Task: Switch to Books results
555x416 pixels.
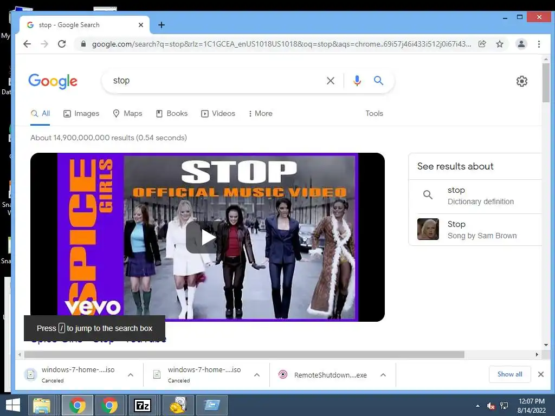Action: click(172, 114)
